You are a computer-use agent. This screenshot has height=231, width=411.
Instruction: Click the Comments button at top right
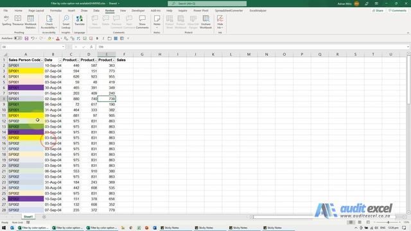pos(398,10)
